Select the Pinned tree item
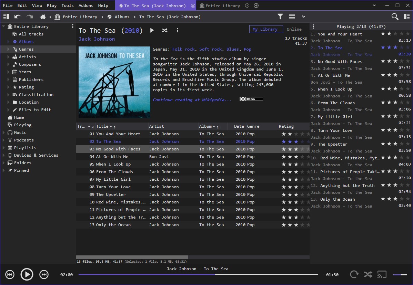This screenshot has height=285, width=413. click(21, 170)
